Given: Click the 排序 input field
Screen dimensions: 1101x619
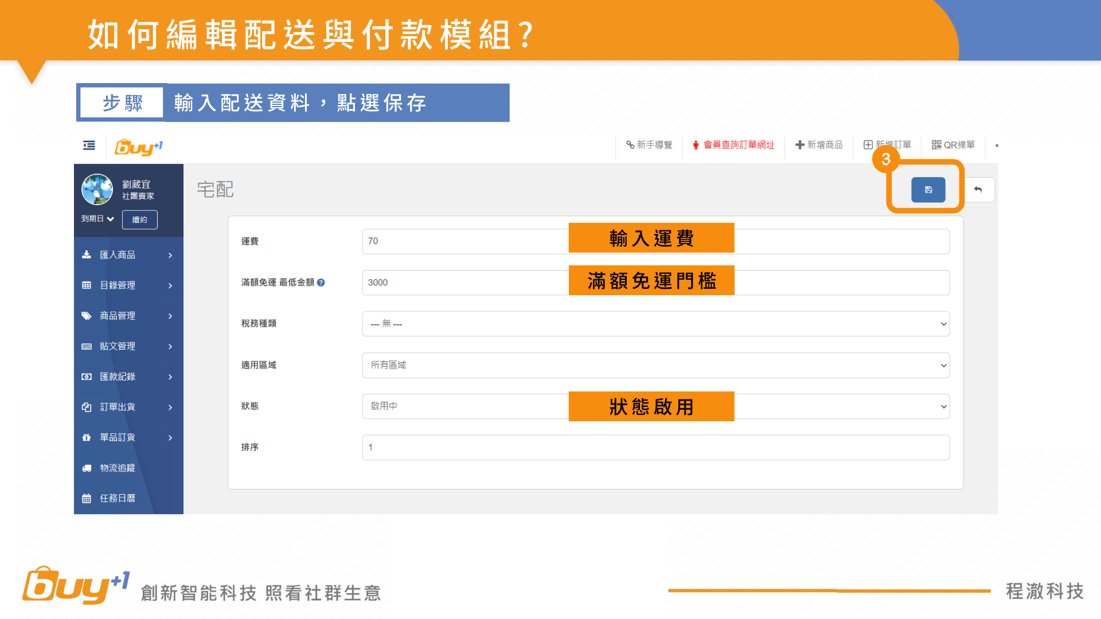Looking at the screenshot, I should coord(655,448).
